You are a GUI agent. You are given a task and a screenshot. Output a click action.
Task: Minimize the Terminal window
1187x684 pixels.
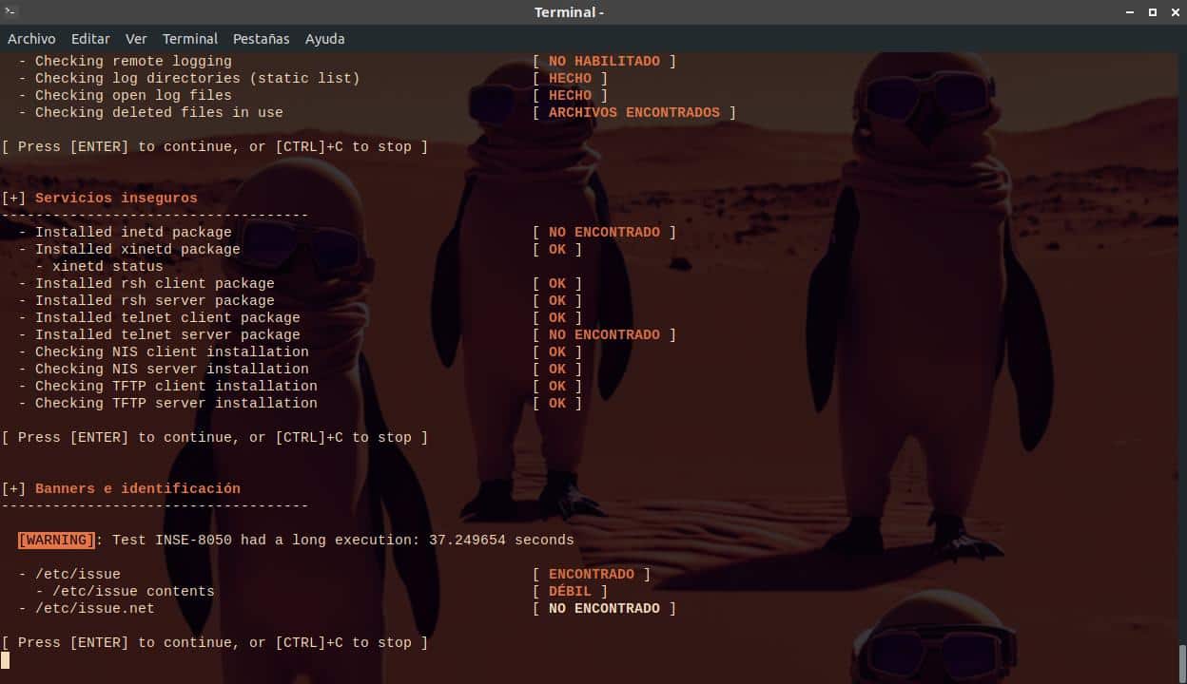coord(1131,12)
